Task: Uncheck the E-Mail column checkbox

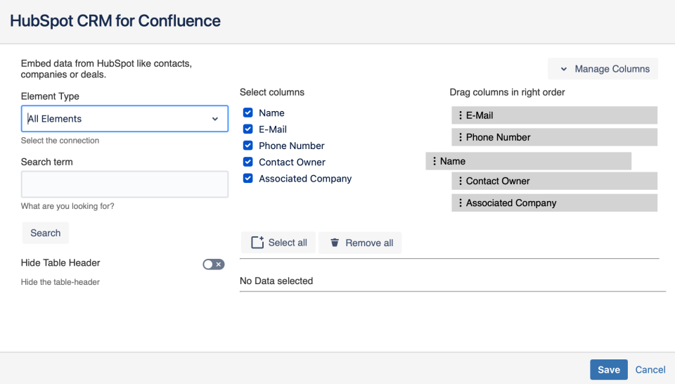Action: (248, 129)
